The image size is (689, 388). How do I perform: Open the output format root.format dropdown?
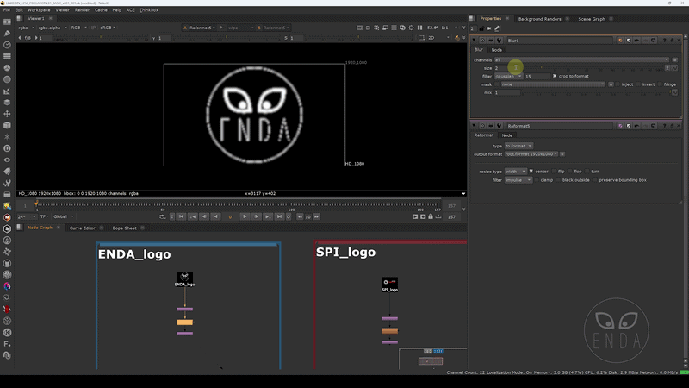[x=531, y=154]
